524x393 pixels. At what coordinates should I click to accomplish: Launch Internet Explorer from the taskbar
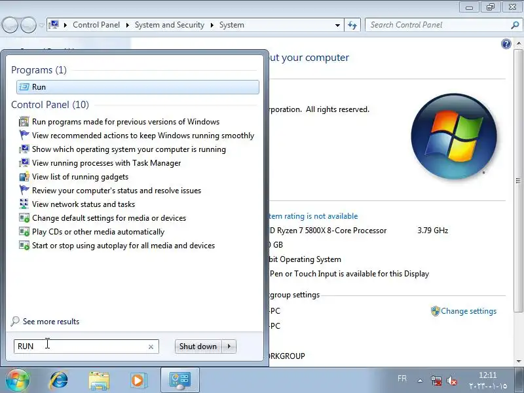click(x=59, y=381)
